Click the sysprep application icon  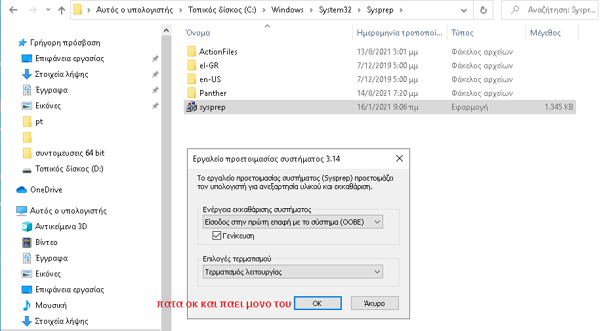pos(192,107)
